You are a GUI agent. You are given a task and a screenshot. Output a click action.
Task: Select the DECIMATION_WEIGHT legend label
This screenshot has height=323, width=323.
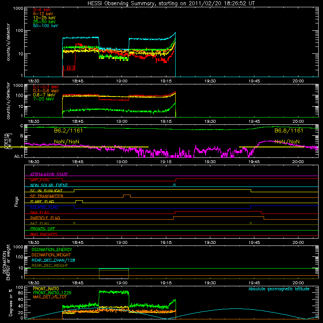pos(51,255)
